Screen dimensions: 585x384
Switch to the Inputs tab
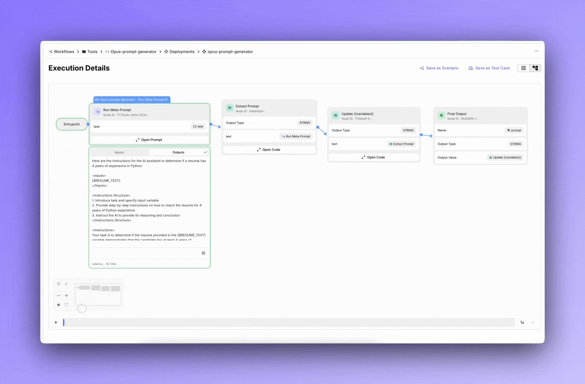coord(119,153)
